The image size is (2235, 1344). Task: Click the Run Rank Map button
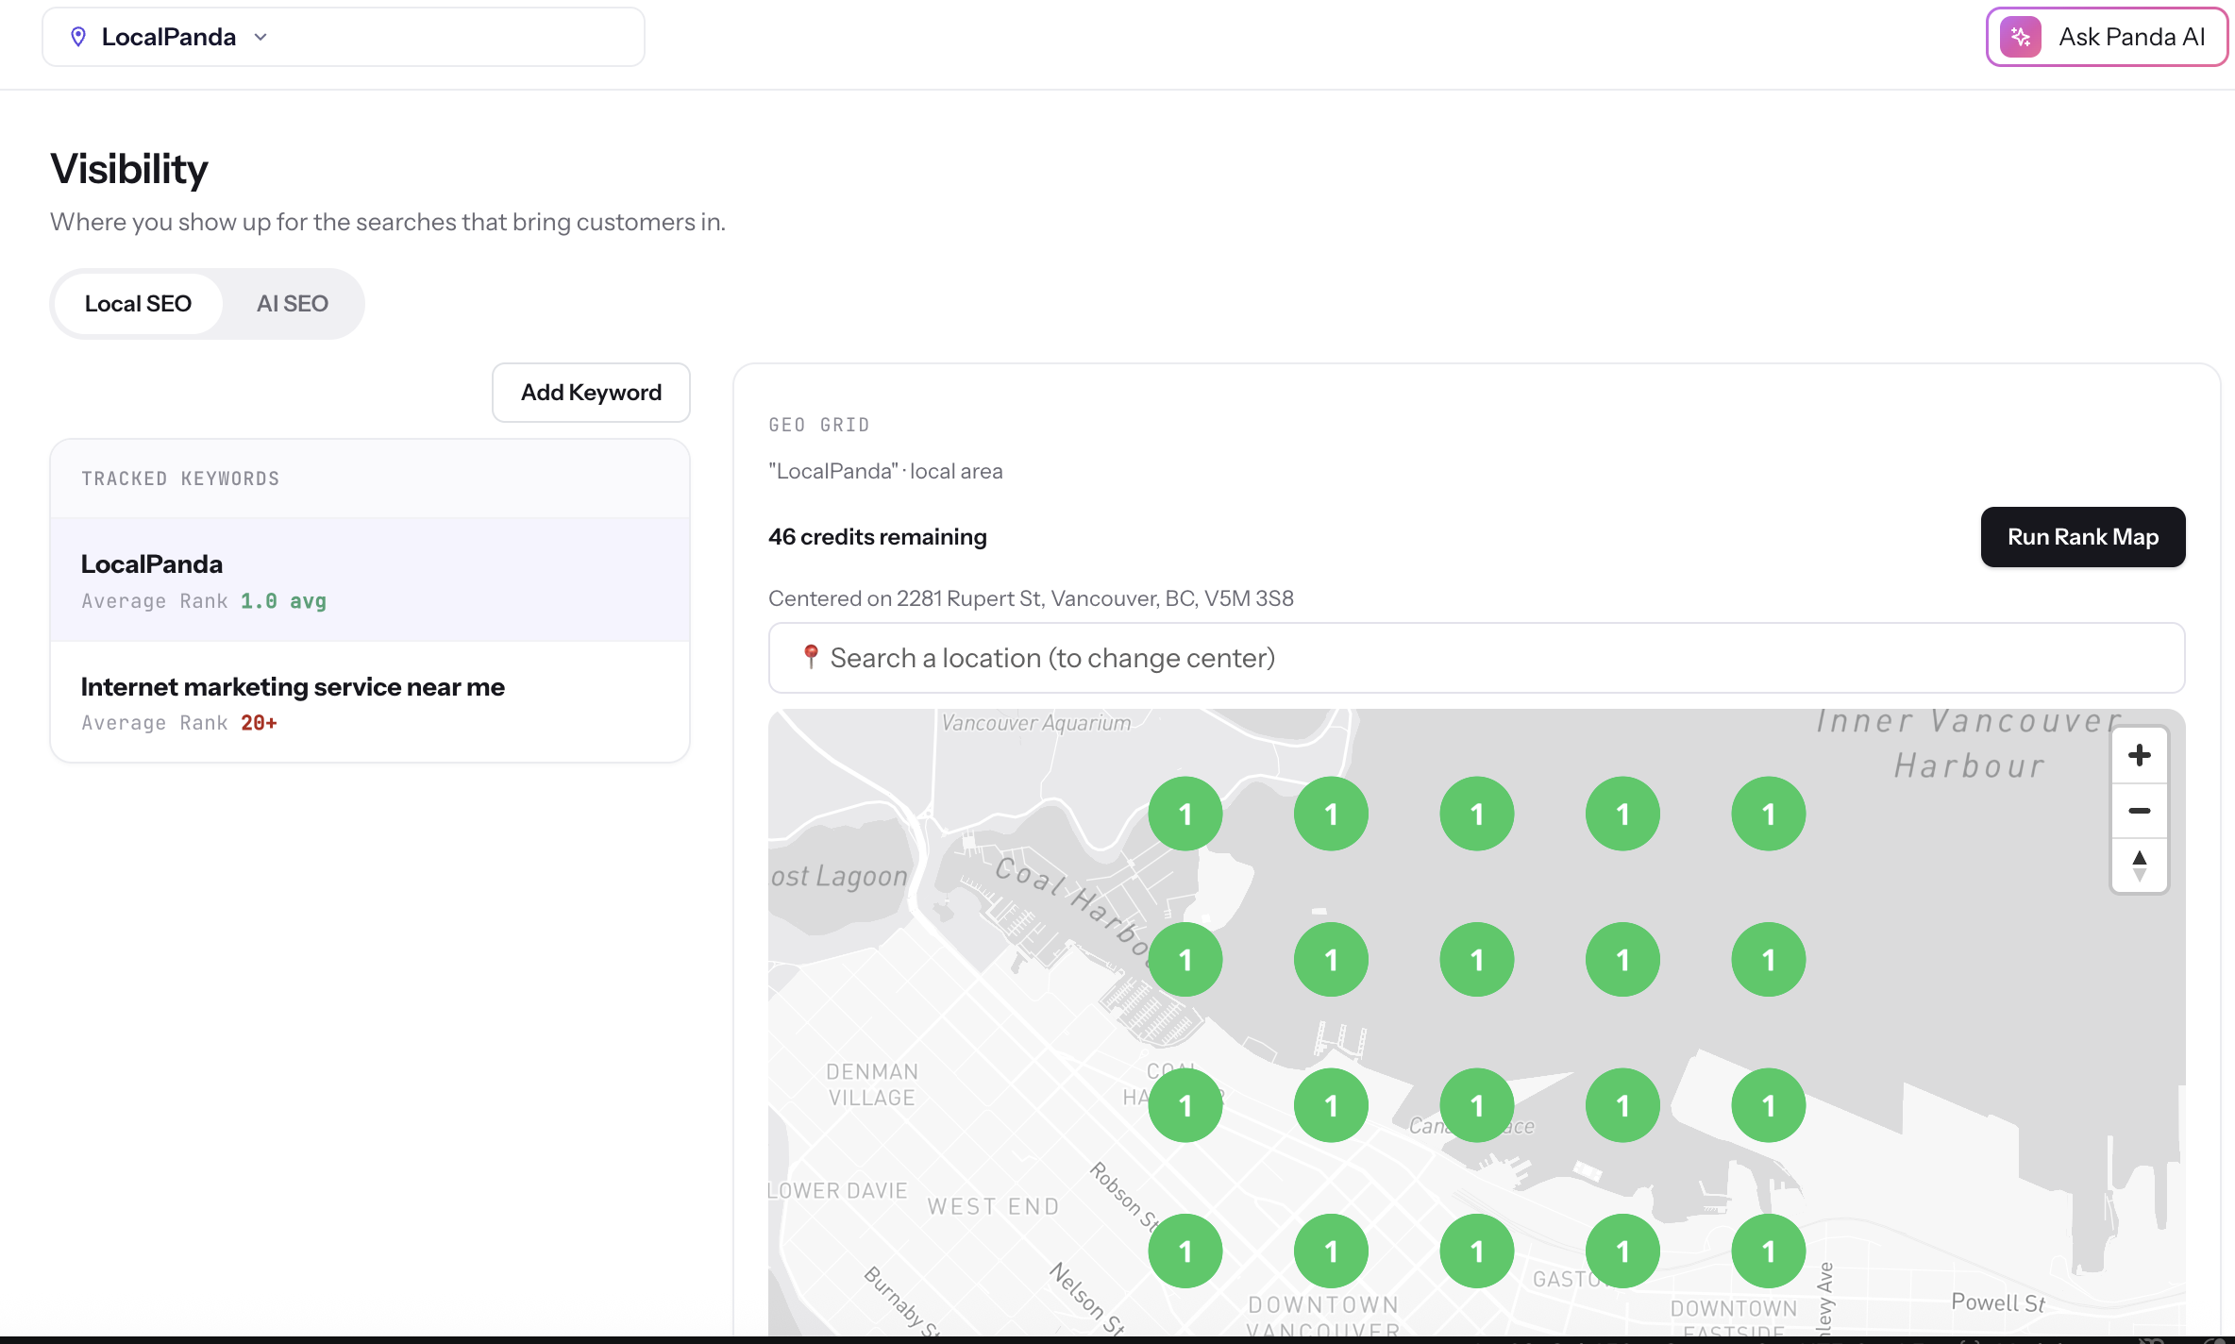(2083, 537)
